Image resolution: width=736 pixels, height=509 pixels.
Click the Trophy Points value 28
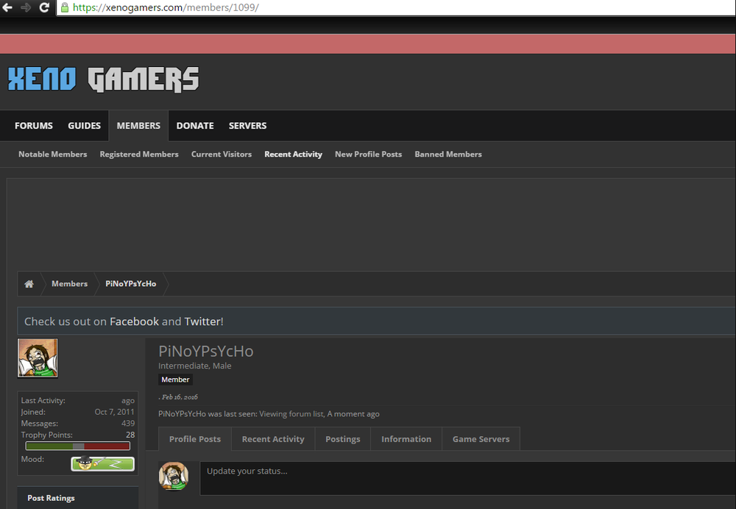tap(130, 435)
